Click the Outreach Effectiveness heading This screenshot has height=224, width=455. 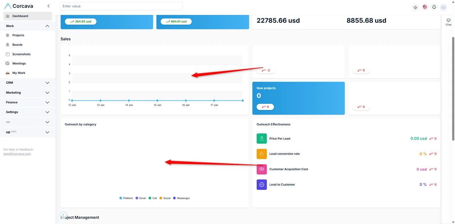tap(274, 124)
